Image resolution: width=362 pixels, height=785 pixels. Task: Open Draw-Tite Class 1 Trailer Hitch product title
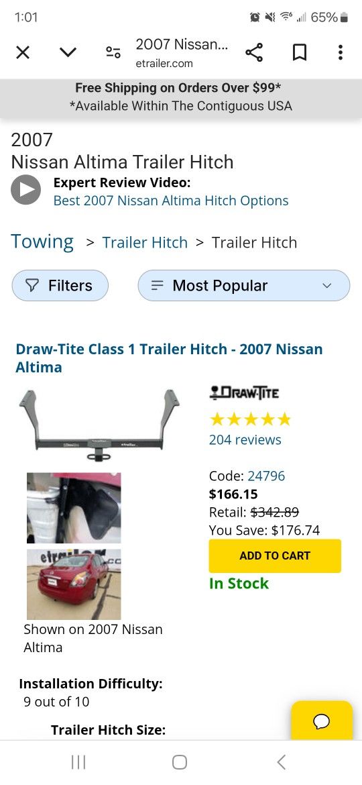[169, 358]
